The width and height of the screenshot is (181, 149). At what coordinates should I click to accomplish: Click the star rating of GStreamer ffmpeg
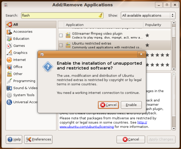[147, 35]
